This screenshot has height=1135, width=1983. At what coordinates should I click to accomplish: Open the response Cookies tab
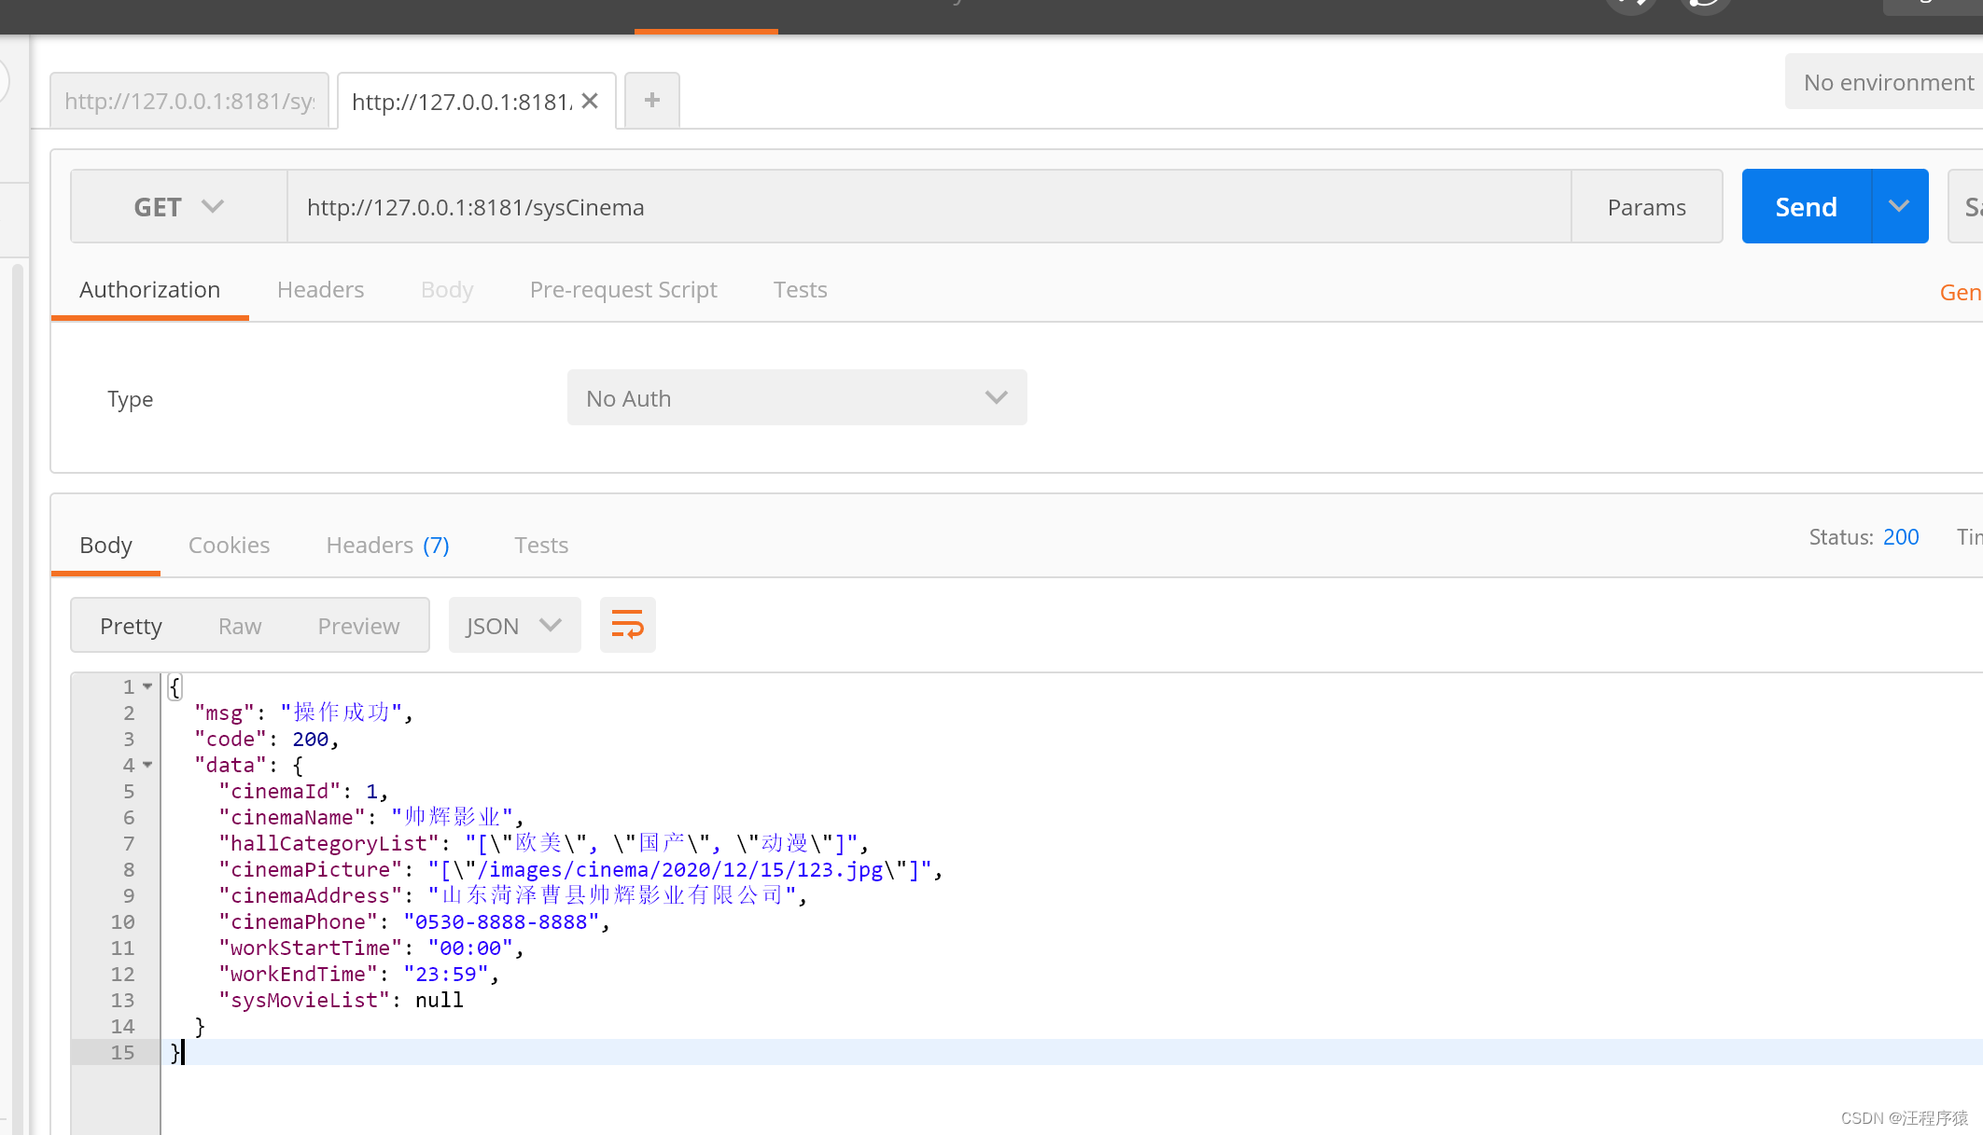[x=229, y=545]
